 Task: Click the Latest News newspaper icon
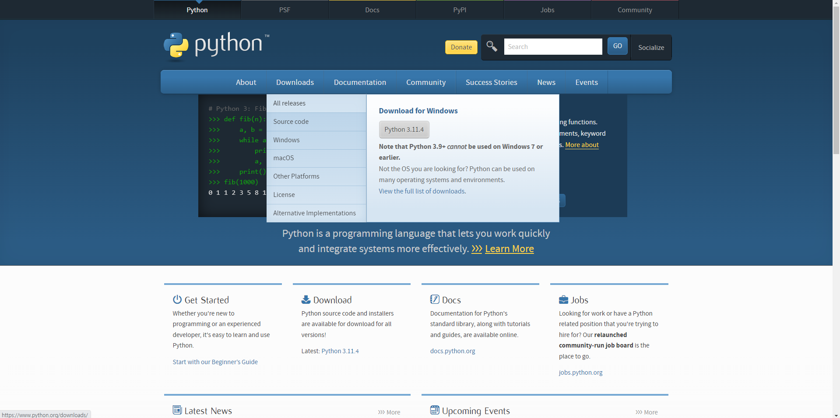pyautogui.click(x=177, y=410)
